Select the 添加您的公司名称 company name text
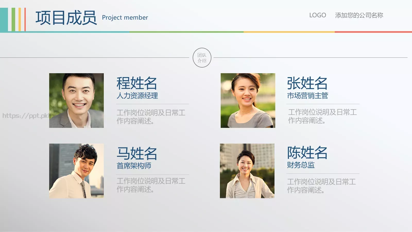Screen dimensions: 412x232 359,15
